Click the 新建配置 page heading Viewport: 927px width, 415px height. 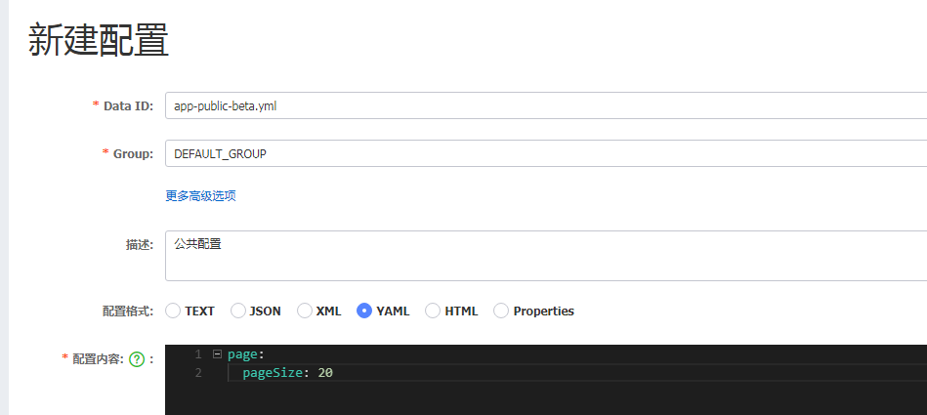(98, 41)
